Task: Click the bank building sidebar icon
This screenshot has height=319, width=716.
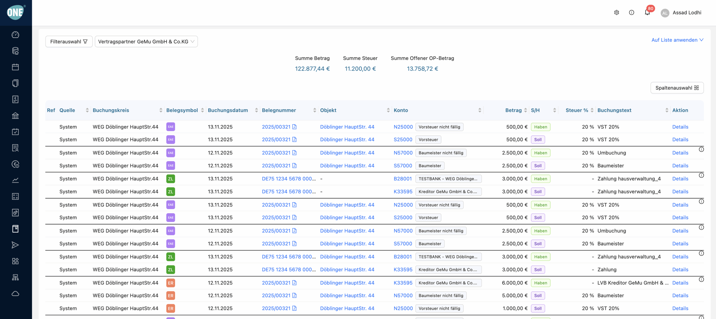Action: coord(15,116)
